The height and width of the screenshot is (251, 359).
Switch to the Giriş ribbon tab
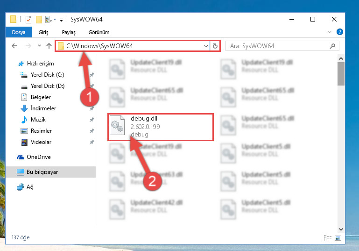(43, 32)
